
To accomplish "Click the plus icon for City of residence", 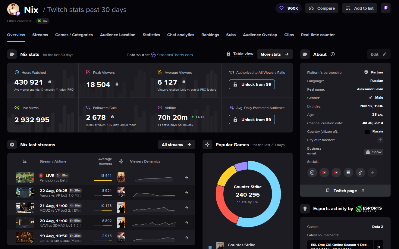I will pyautogui.click(x=380, y=140).
